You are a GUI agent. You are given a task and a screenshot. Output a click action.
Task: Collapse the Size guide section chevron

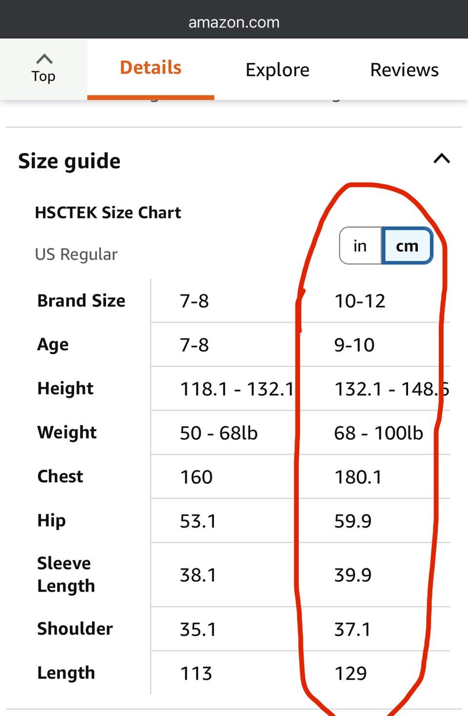[x=442, y=159]
